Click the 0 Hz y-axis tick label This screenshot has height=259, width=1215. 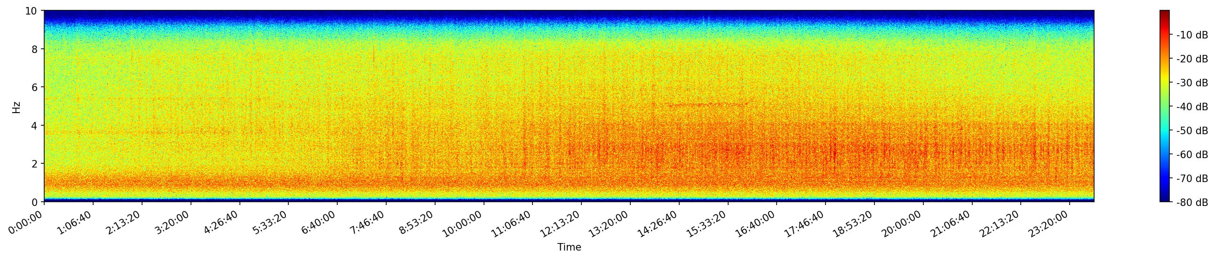pos(35,202)
